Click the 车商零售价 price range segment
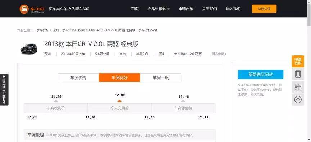Viewport: 311px width, 142px height. click(183, 108)
